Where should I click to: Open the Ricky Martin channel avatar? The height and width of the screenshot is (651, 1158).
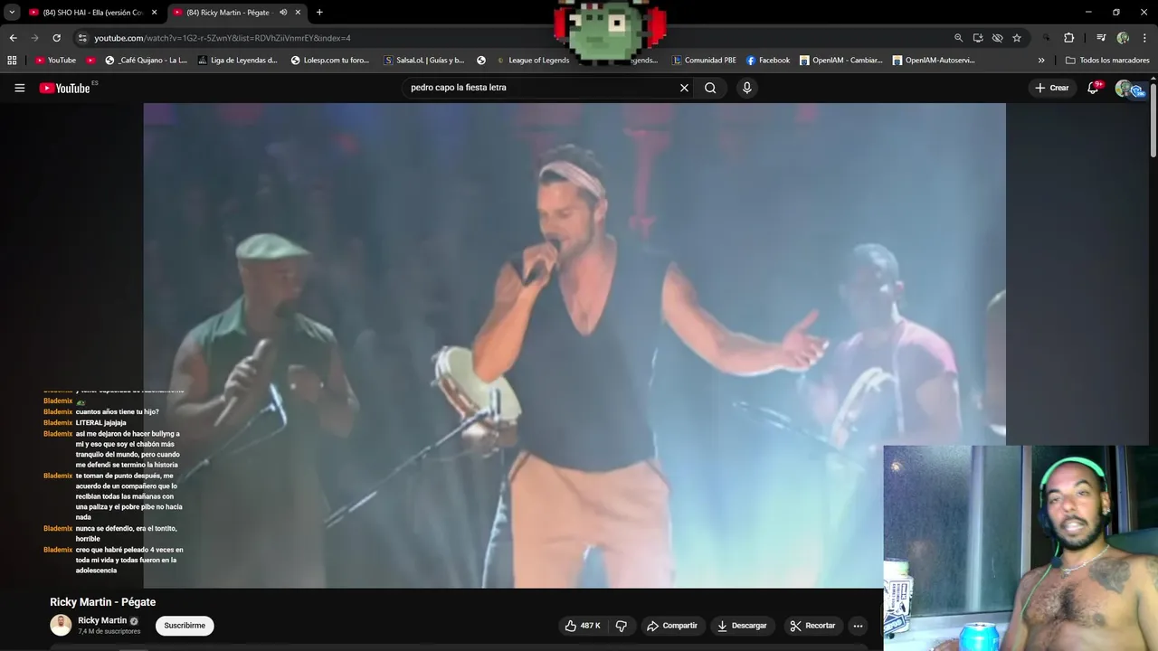(61, 625)
